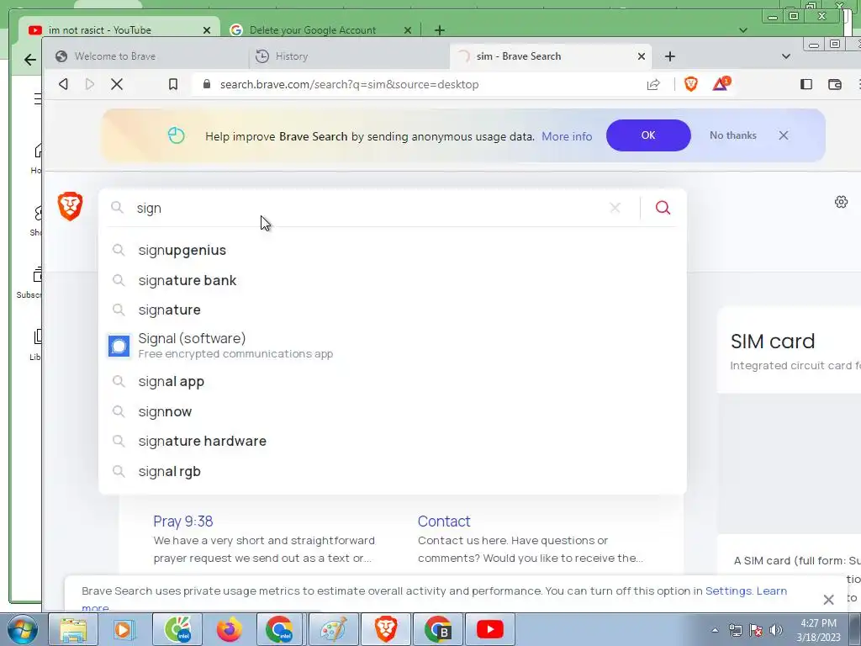This screenshot has width=861, height=646.
Task: Switch to Delete your Google Account tab
Action: pyautogui.click(x=320, y=30)
